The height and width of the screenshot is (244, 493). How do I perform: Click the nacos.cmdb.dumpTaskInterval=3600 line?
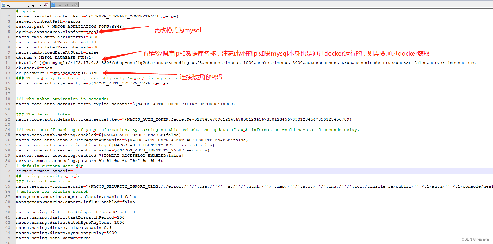point(57,37)
